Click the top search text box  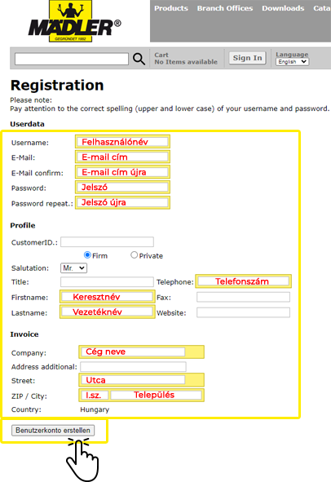tap(72, 59)
